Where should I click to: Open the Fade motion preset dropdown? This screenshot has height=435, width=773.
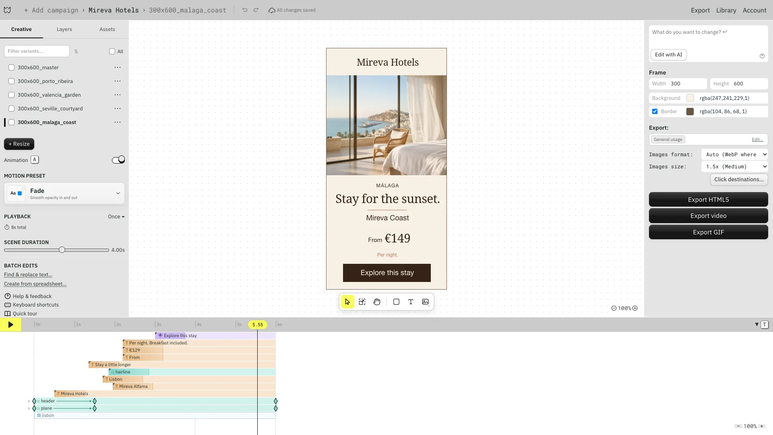point(64,193)
